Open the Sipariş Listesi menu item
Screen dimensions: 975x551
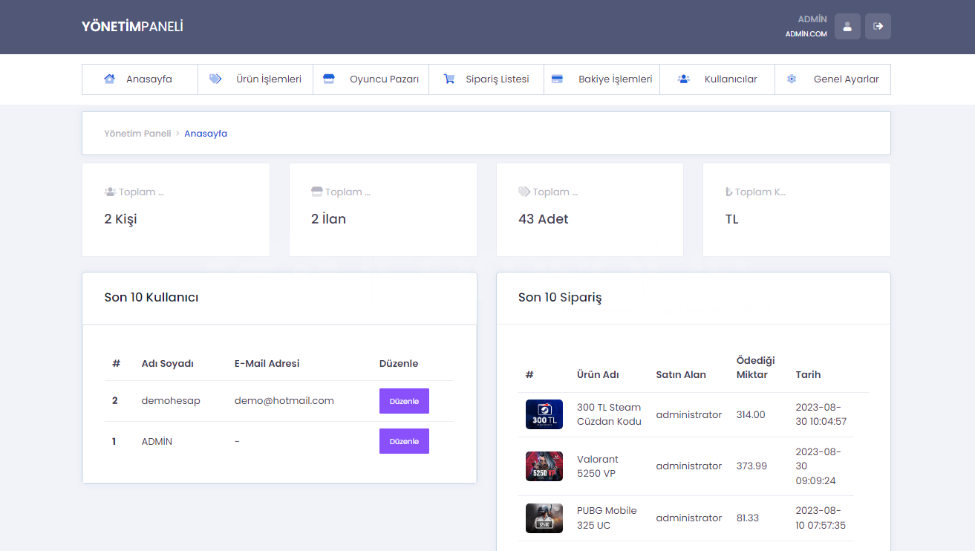pos(497,79)
